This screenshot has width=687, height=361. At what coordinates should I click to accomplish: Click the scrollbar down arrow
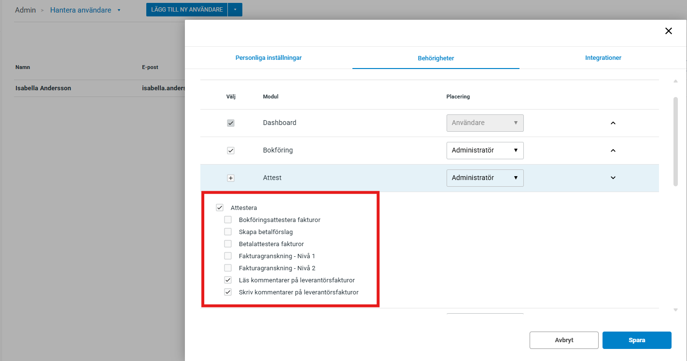coord(675,310)
